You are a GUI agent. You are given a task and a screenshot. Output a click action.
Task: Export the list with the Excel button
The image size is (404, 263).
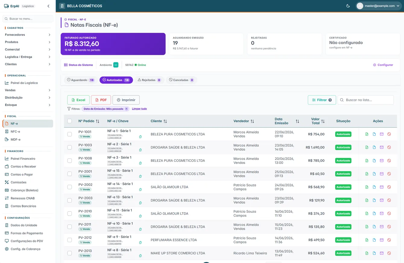point(78,100)
